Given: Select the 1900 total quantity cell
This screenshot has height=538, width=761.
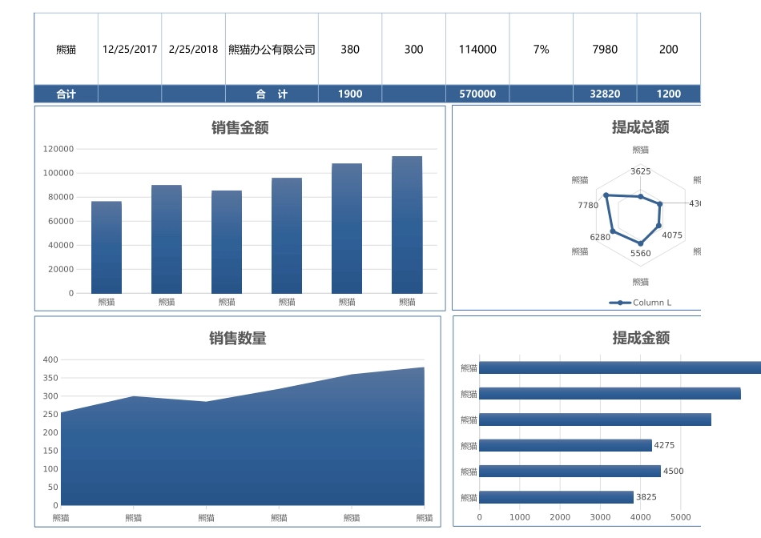Looking at the screenshot, I should (x=350, y=94).
